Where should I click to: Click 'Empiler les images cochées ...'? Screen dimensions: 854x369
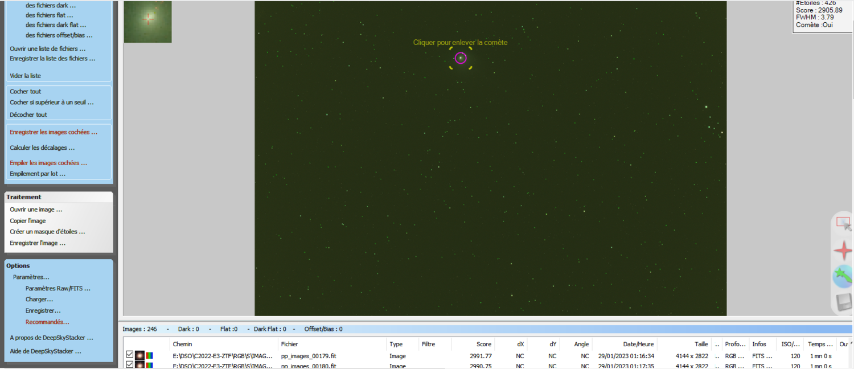[x=48, y=163]
